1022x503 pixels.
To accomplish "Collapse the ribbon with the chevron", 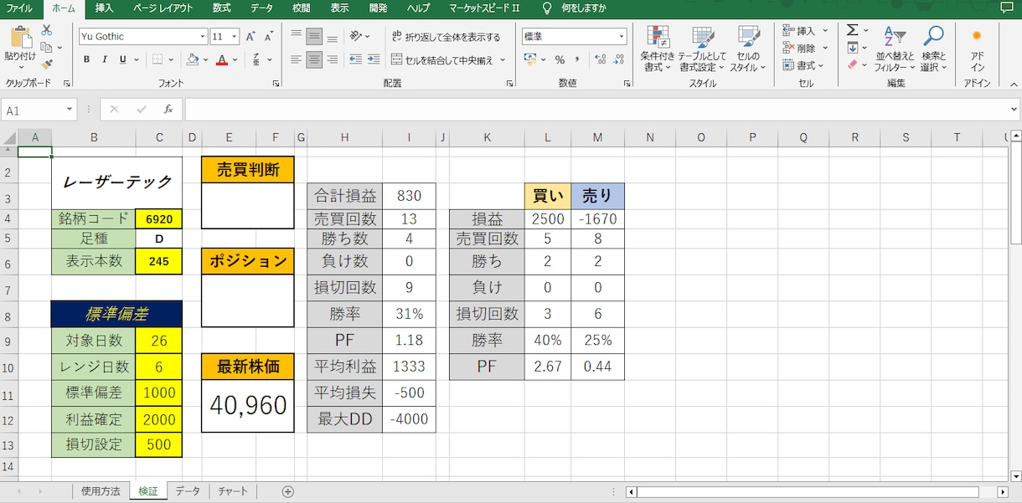I will 1012,84.
